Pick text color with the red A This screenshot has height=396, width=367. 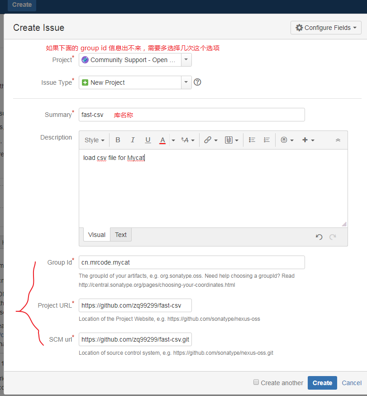162,140
